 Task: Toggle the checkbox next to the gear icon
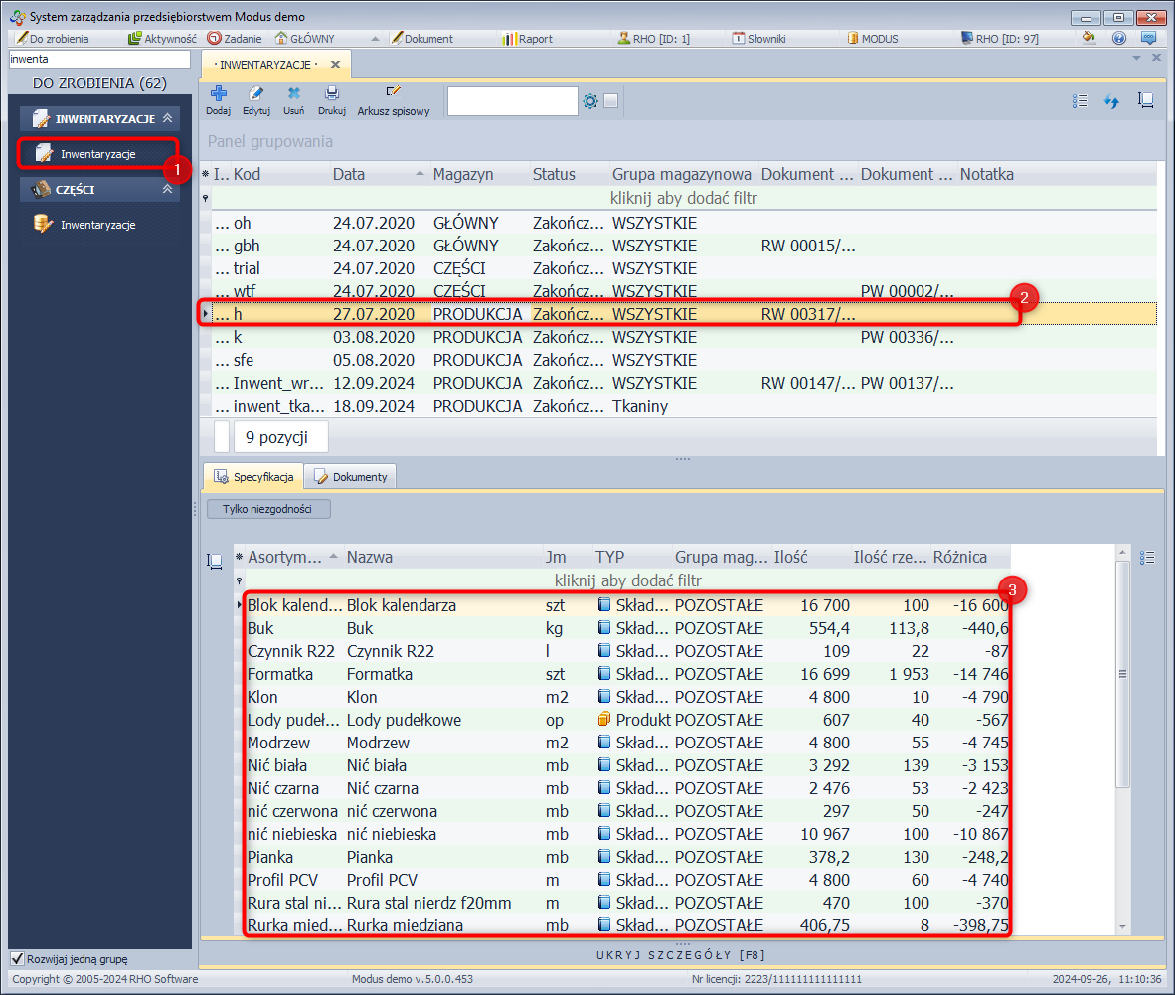(611, 101)
